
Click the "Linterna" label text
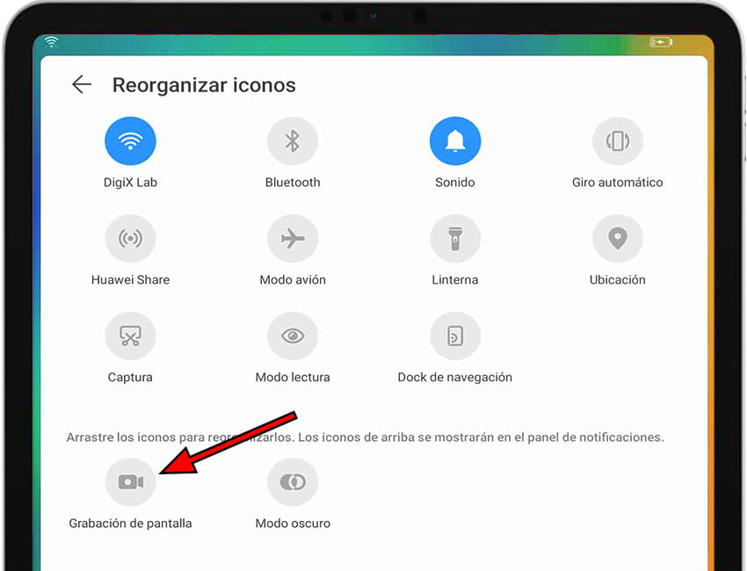click(x=455, y=279)
